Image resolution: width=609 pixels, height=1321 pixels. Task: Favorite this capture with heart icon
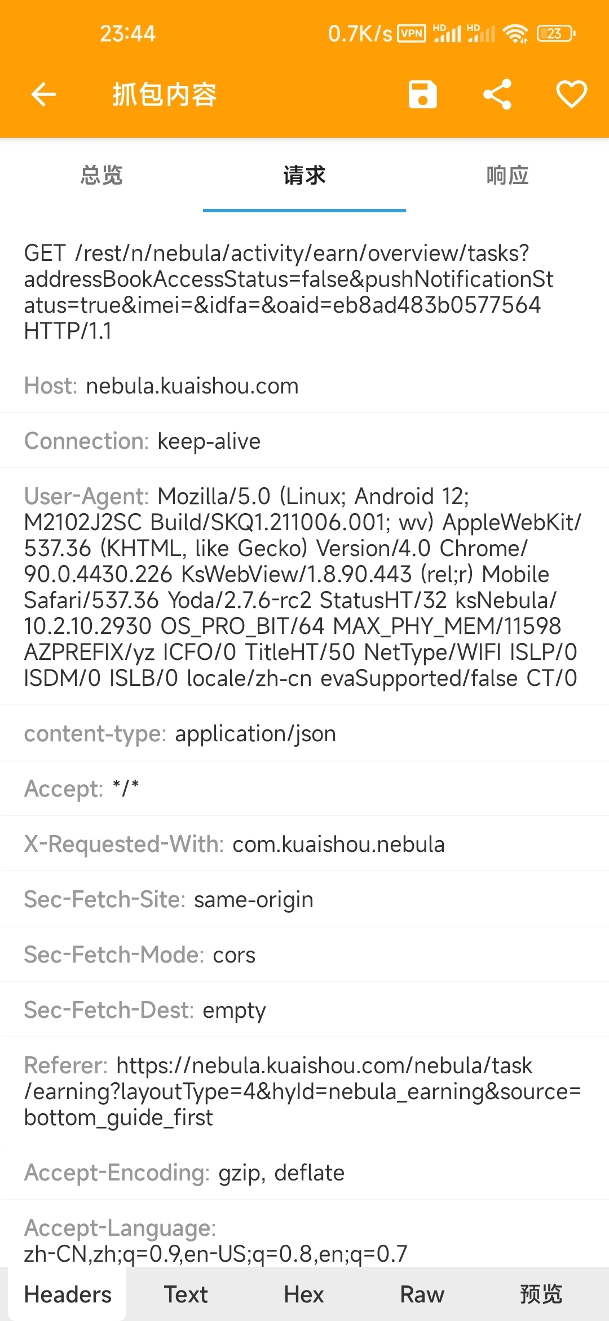(x=572, y=94)
